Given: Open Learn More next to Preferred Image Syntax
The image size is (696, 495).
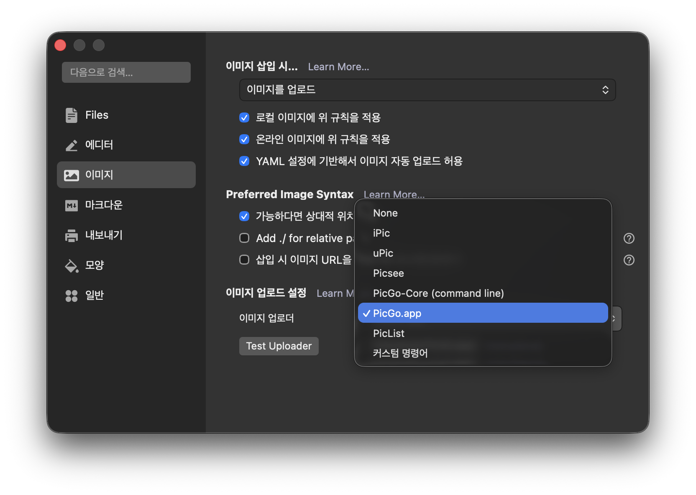Looking at the screenshot, I should [394, 194].
